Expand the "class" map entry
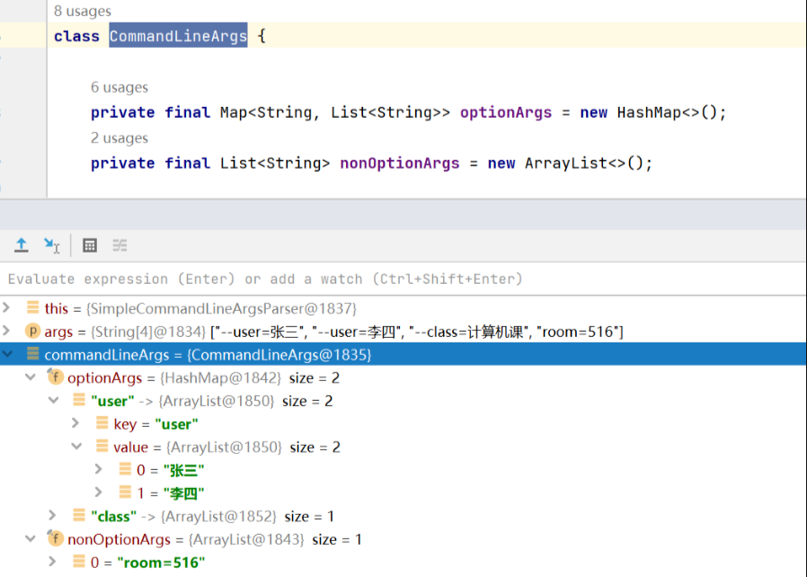This screenshot has width=807, height=577. pos(54,516)
